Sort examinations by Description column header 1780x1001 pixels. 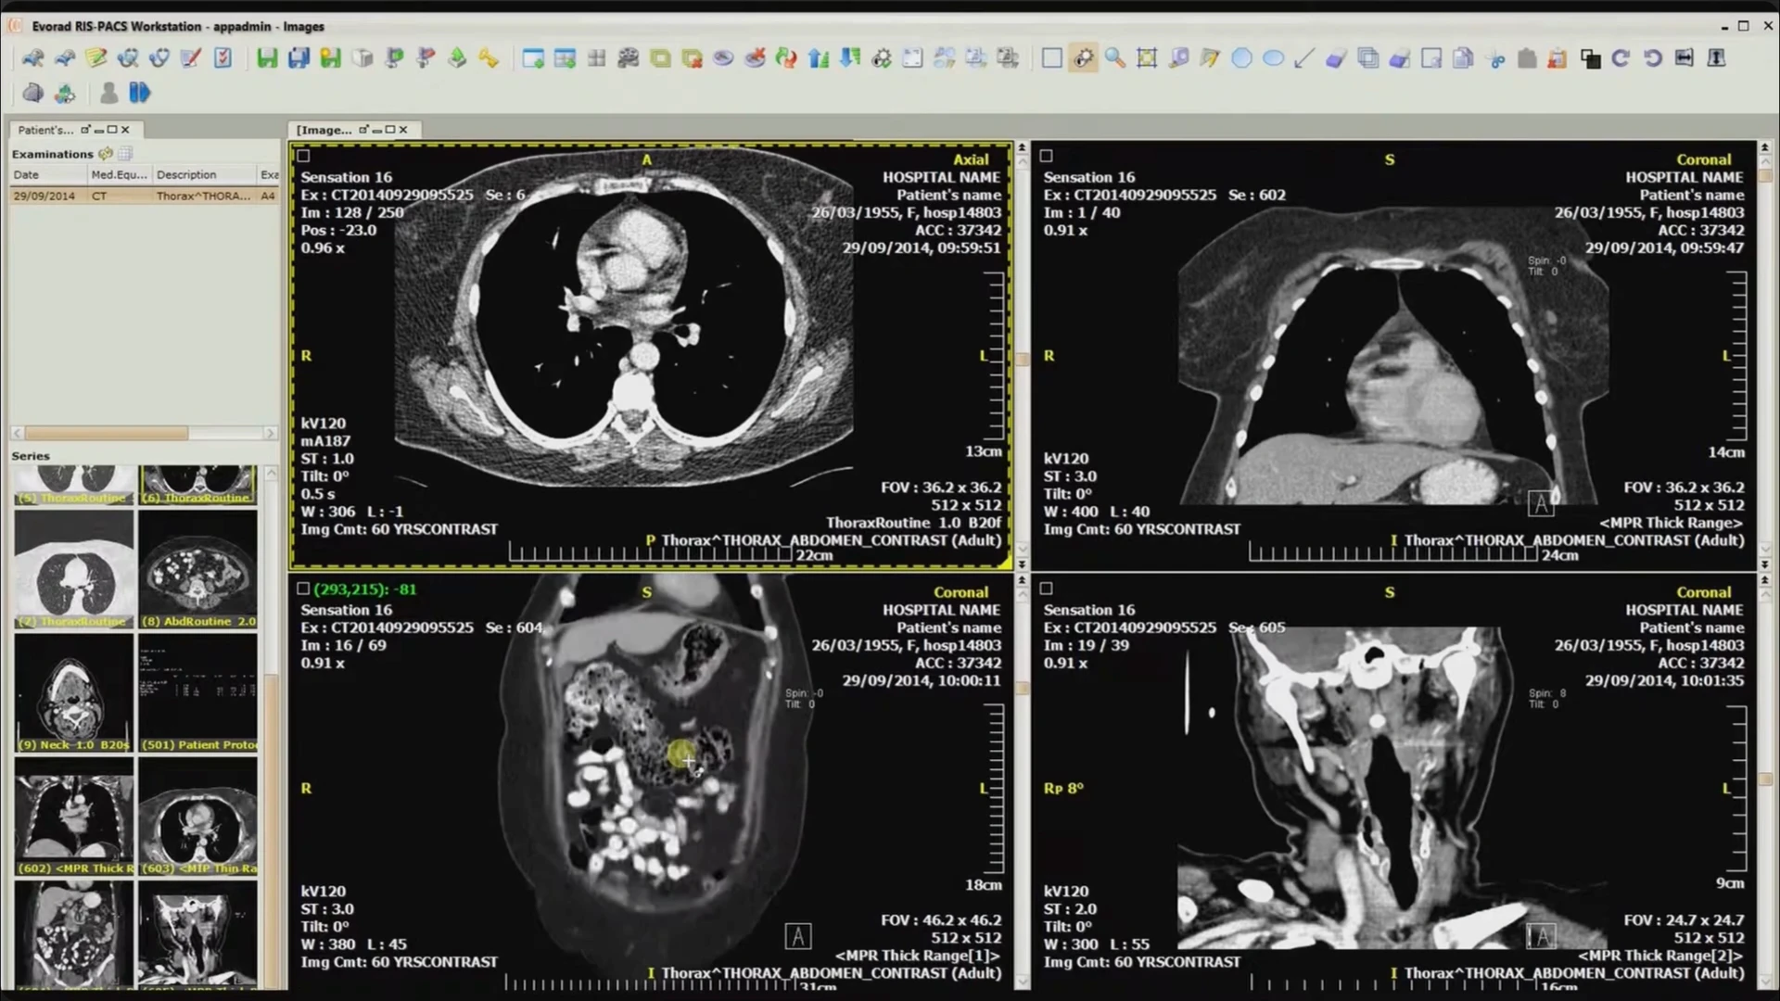(203, 174)
